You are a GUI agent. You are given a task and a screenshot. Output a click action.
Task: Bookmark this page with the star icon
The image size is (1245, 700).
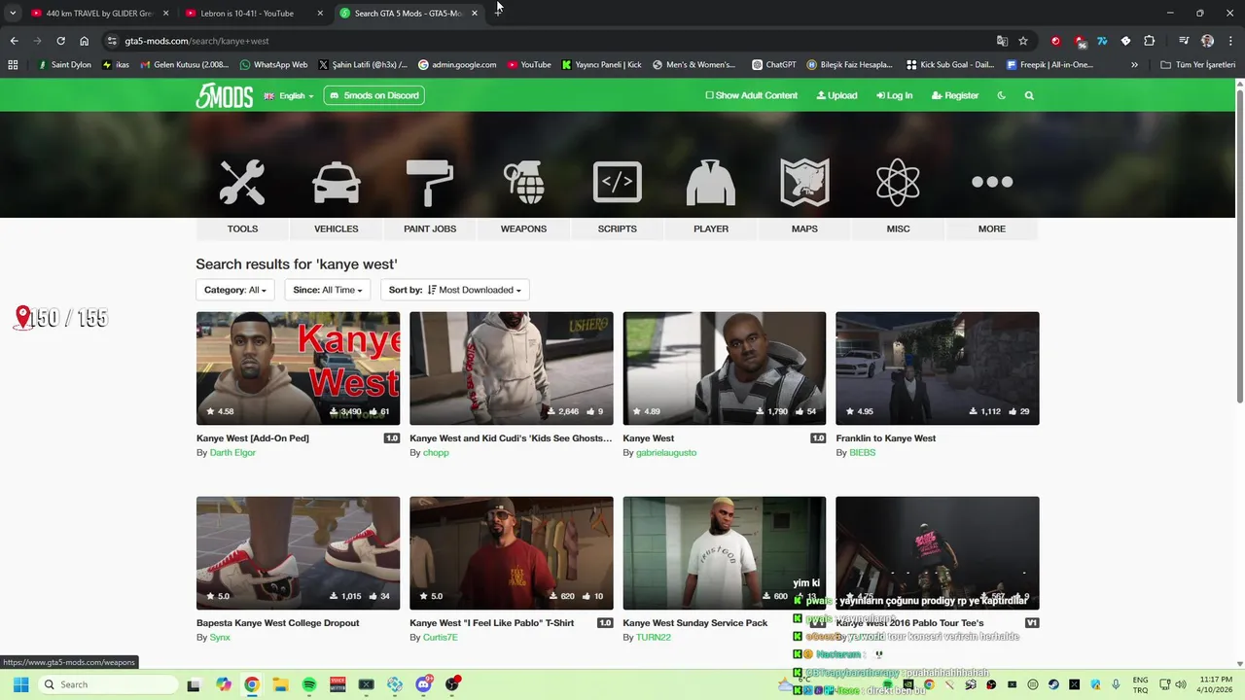pos(1023,41)
